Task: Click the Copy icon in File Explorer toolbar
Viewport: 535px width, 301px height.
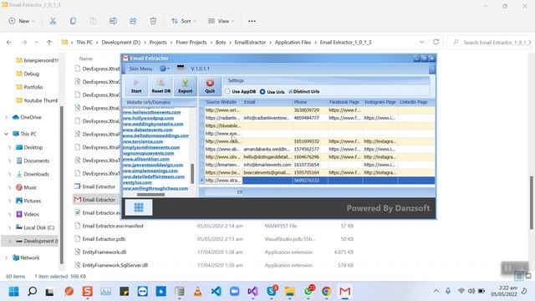Action: [73, 21]
